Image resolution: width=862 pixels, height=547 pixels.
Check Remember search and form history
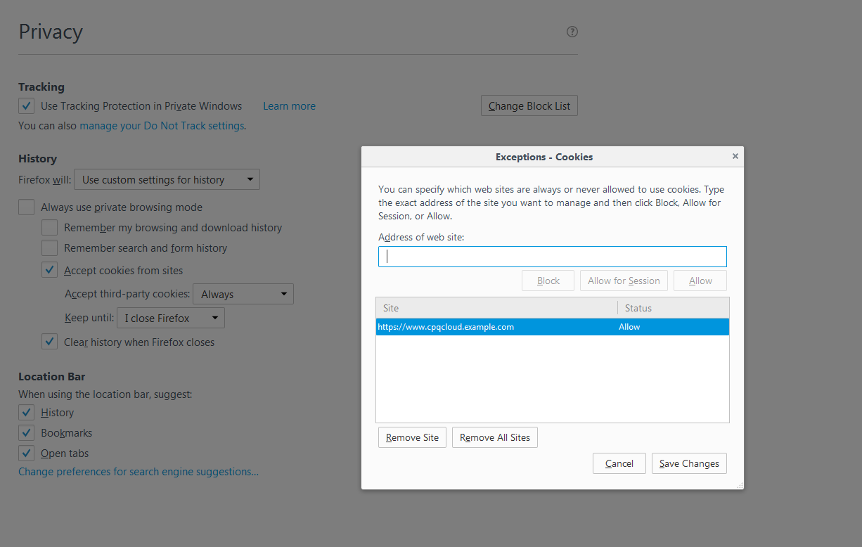pos(49,248)
